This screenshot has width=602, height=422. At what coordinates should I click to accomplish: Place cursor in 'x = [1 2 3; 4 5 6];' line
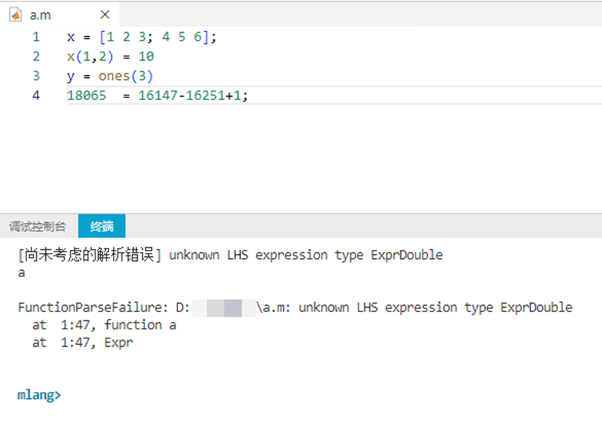coord(142,37)
